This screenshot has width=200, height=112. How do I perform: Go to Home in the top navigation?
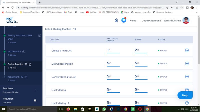[x=133, y=21]
